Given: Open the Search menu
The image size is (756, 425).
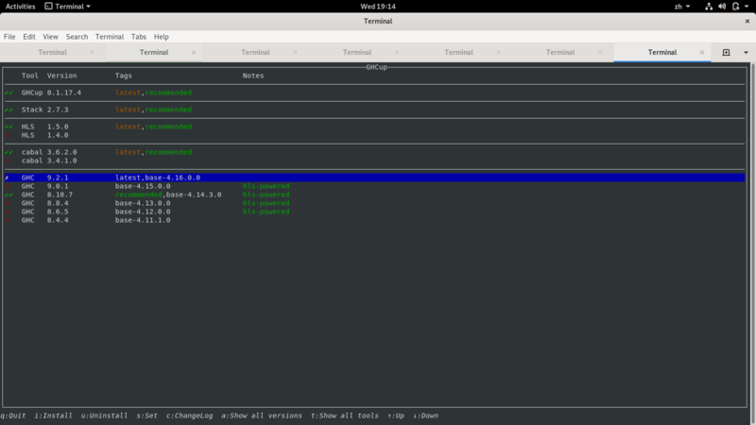Looking at the screenshot, I should click(77, 37).
